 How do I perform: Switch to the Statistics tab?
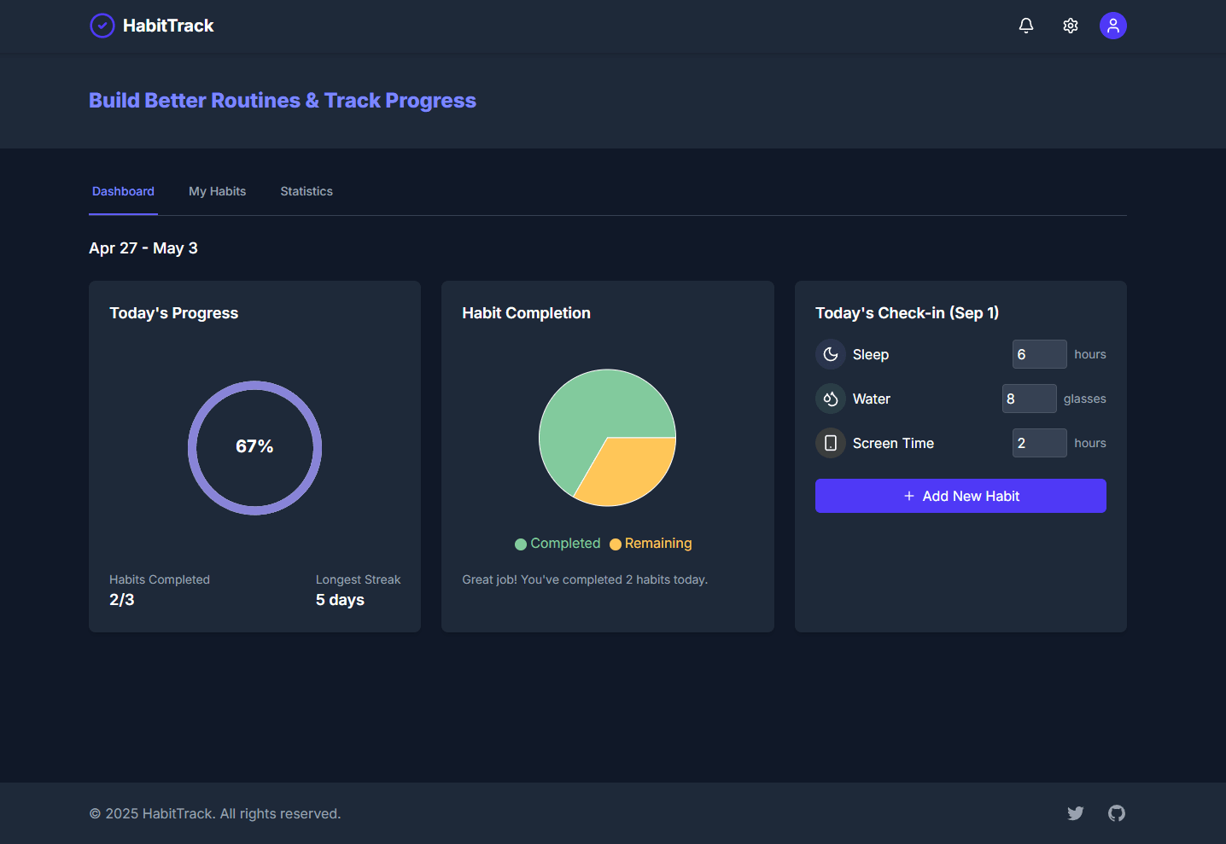[306, 191]
